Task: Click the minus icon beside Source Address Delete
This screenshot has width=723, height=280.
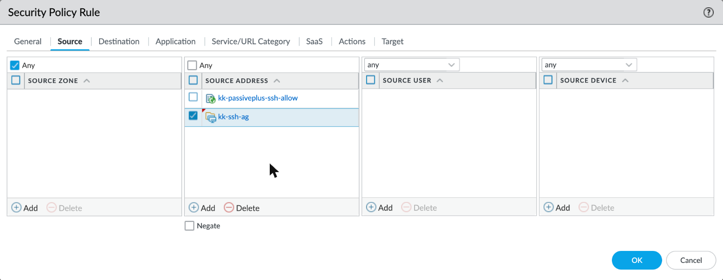Action: pyautogui.click(x=229, y=208)
